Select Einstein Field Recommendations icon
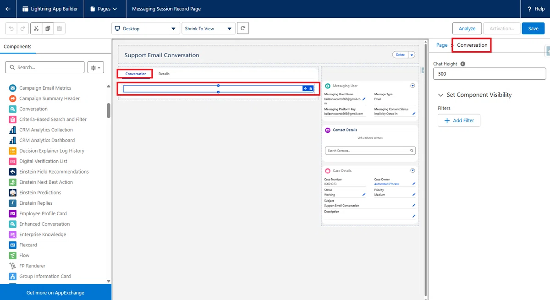 (12, 172)
